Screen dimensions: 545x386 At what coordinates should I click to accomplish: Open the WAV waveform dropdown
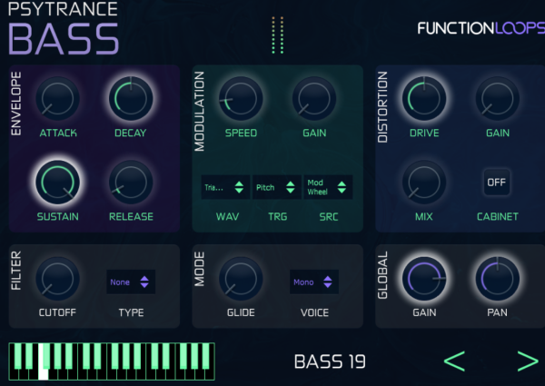tap(225, 188)
